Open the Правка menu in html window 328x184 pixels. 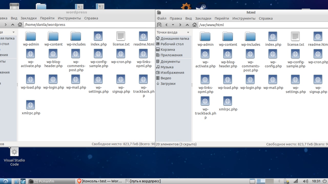176,18
